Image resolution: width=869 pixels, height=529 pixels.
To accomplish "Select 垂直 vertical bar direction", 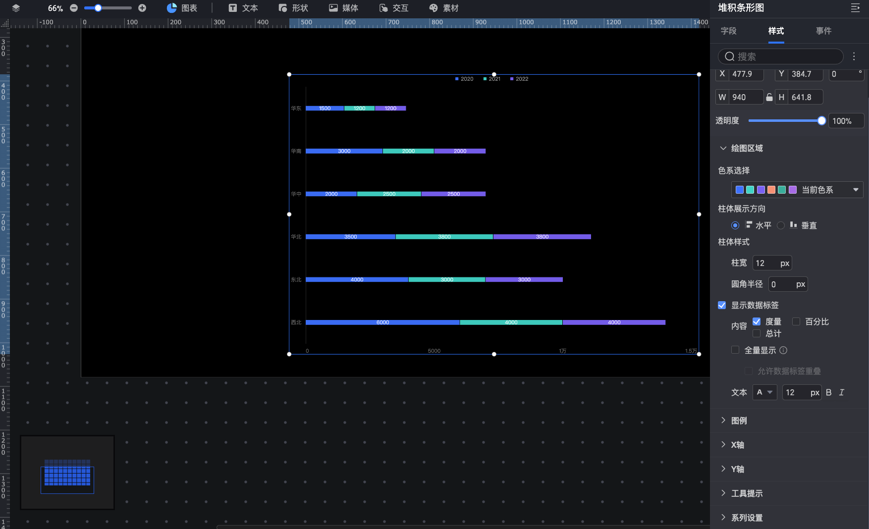I will [781, 225].
